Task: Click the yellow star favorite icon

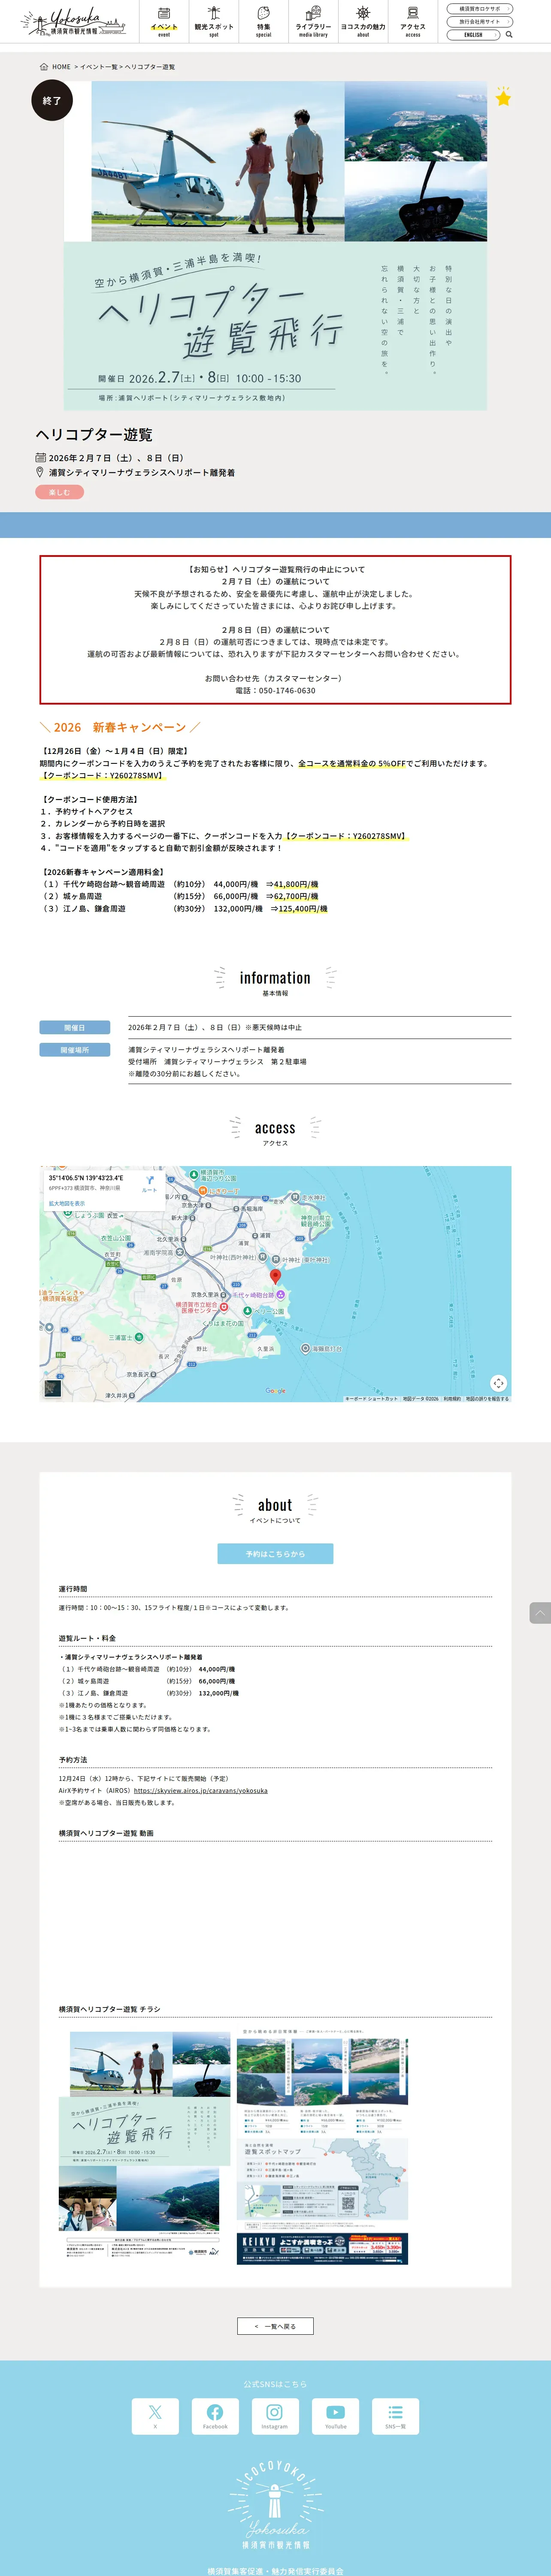Action: point(503,98)
